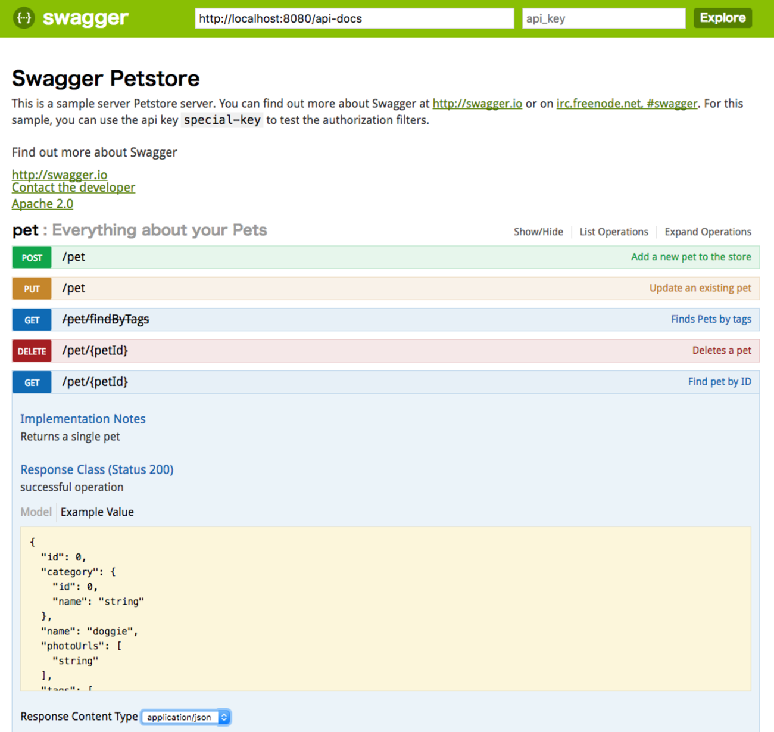
Task: Collapse the Find pet by ID operation
Action: (95, 382)
